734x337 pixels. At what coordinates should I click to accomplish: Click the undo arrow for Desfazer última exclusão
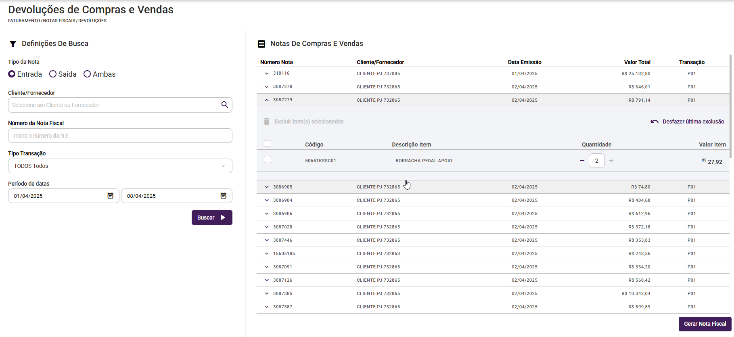point(655,121)
